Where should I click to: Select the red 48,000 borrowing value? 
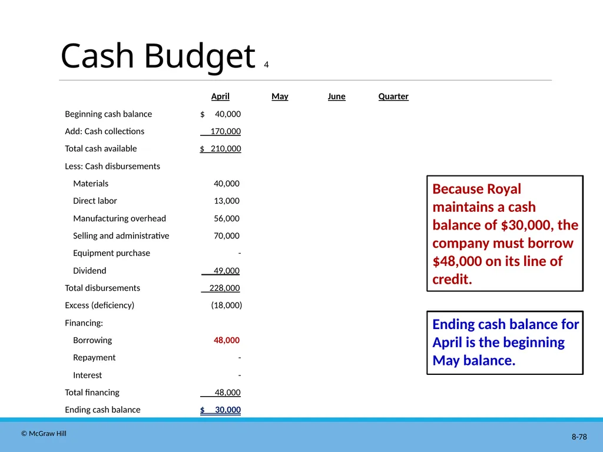pyautogui.click(x=227, y=340)
